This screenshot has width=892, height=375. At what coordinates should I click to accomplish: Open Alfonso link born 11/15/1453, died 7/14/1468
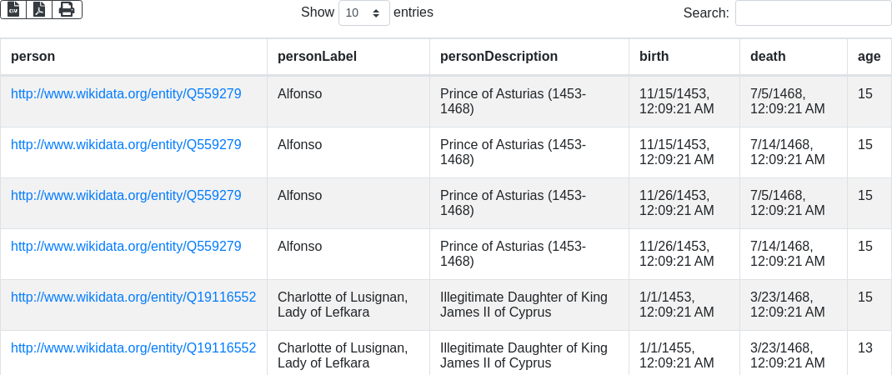126,145
